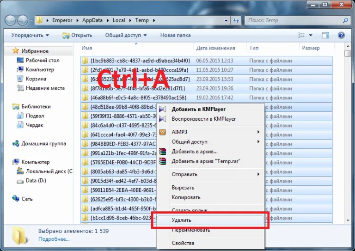The image size is (355, 251).
Task: Click AppData in the address breadcrumb
Action: click(x=92, y=20)
